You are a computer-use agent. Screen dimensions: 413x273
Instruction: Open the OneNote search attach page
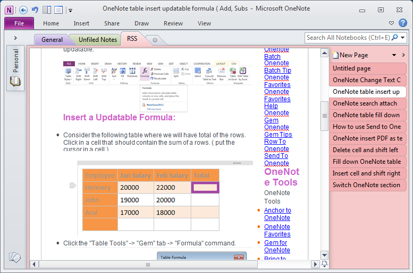367,103
